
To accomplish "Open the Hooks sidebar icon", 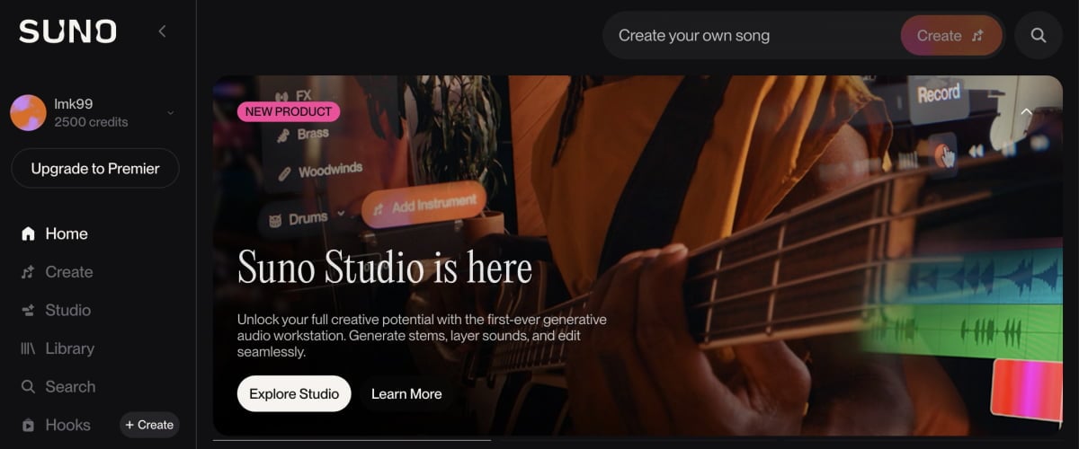I will point(28,426).
